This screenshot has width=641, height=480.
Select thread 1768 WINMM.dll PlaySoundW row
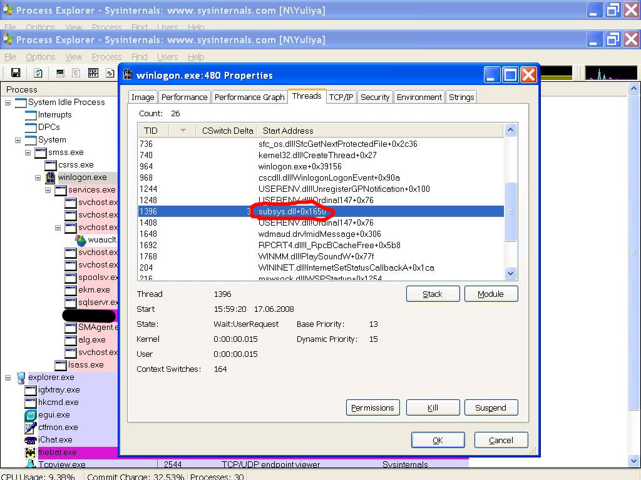[x=321, y=256]
